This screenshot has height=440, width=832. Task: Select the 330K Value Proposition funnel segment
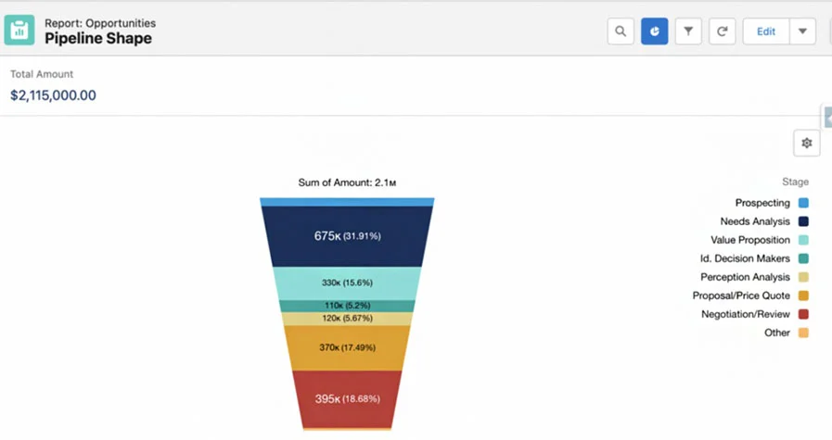[347, 283]
